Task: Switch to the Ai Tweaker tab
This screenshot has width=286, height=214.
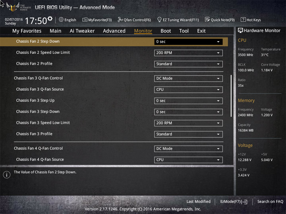Action: click(x=82, y=31)
